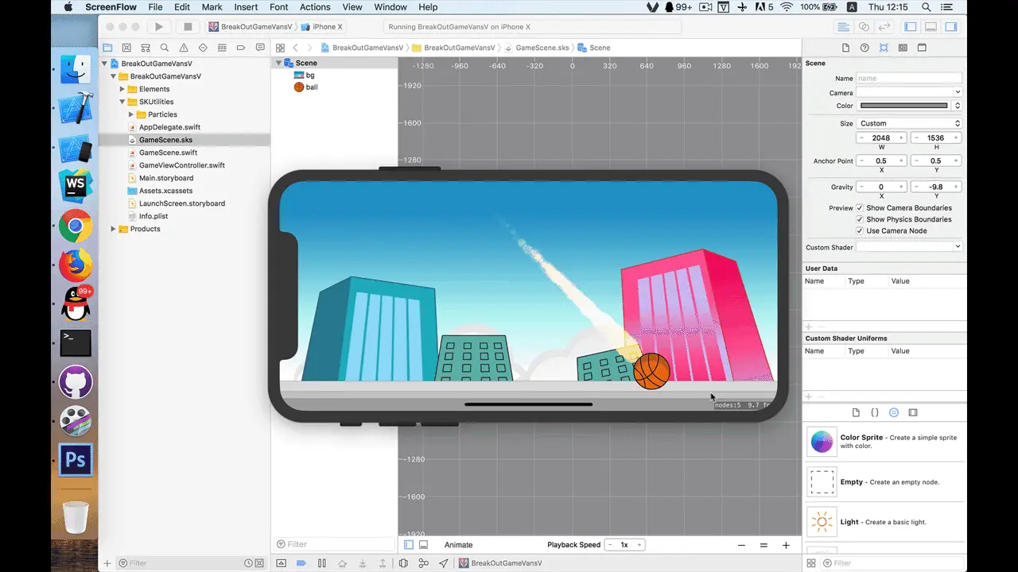Open the Edit menu
The height and width of the screenshot is (572, 1018).
click(182, 7)
